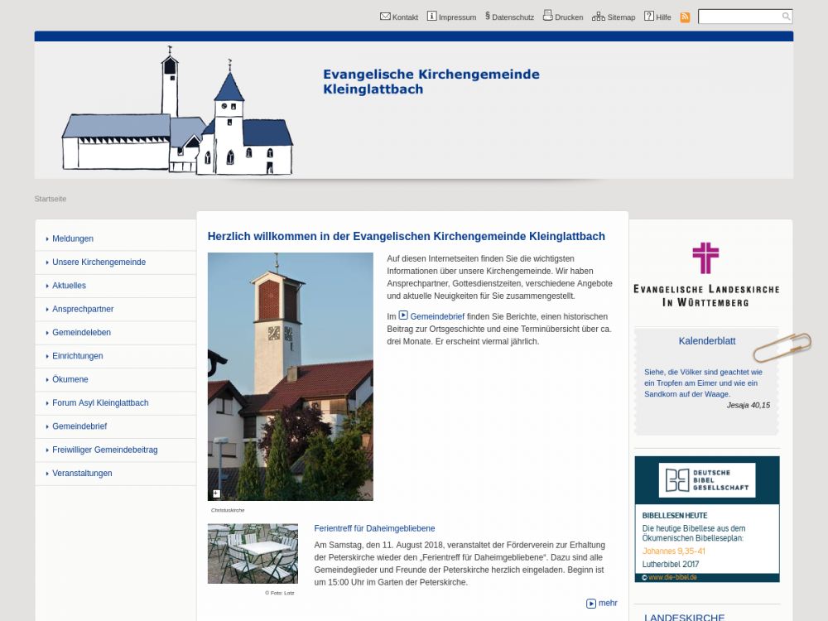Click the Drucken printer icon
The width and height of the screenshot is (828, 621).
[x=547, y=15]
